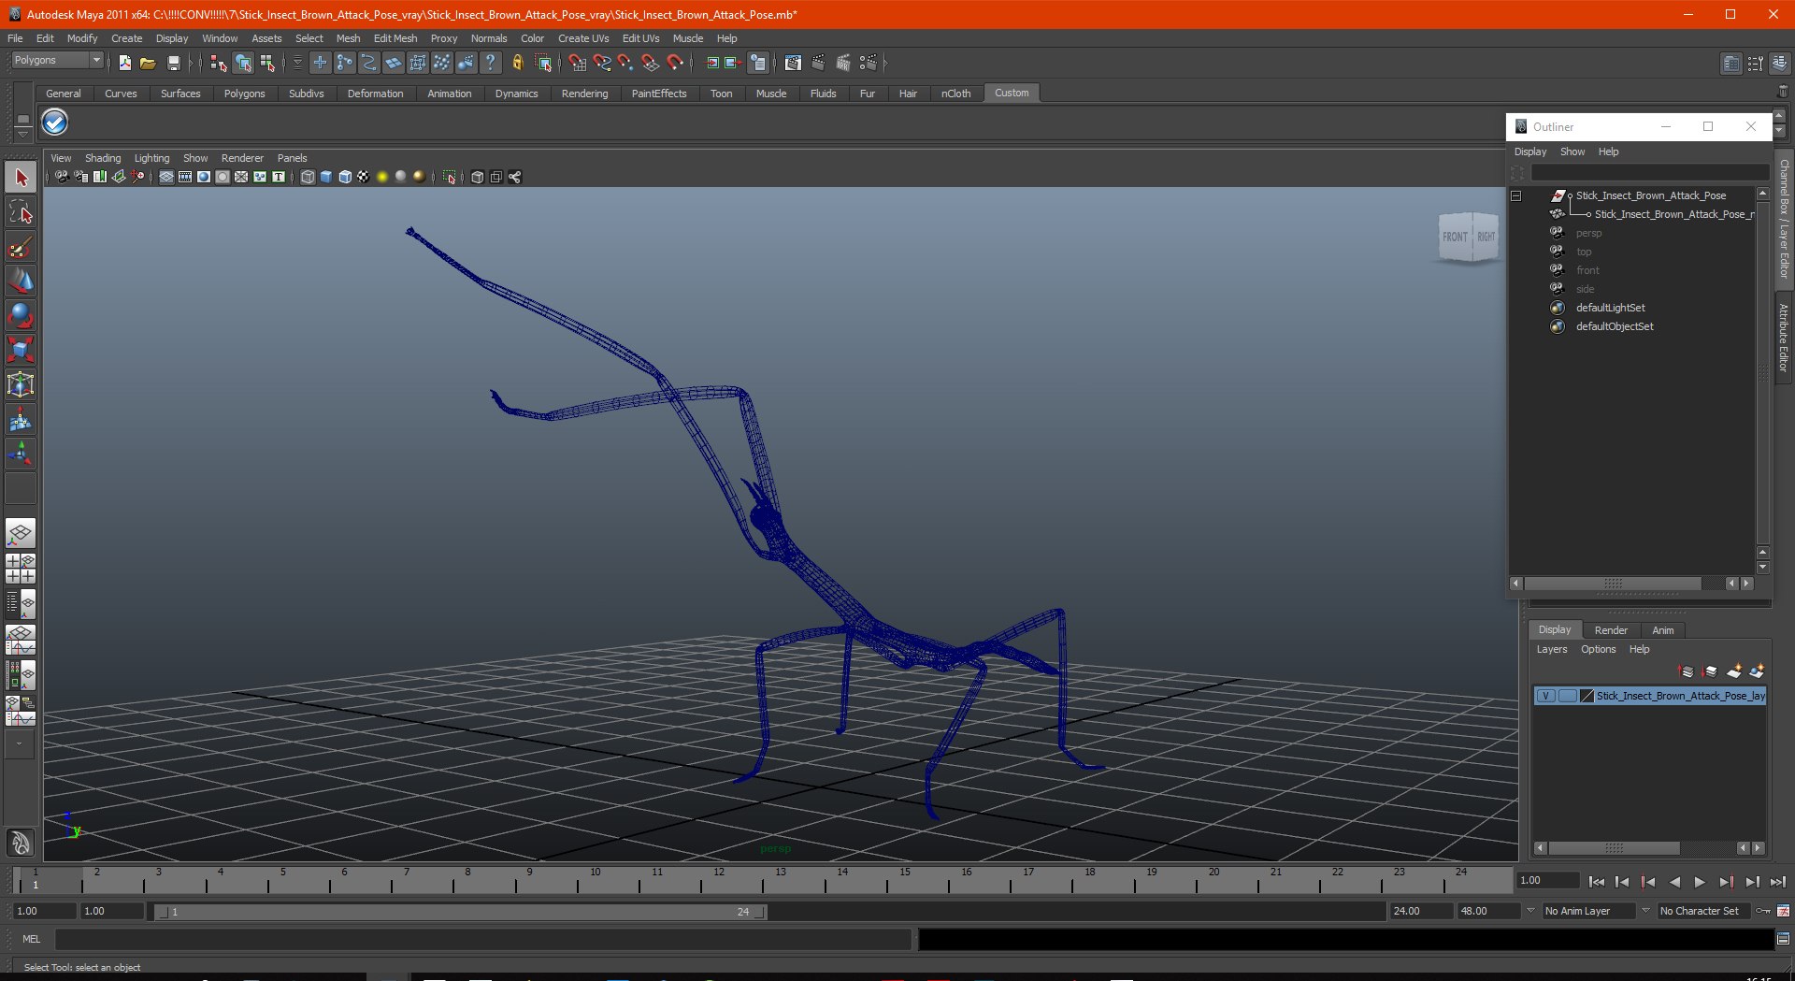Viewport: 1795px width, 981px height.
Task: Select defaultLightSet in the Outliner
Action: [x=1610, y=308]
